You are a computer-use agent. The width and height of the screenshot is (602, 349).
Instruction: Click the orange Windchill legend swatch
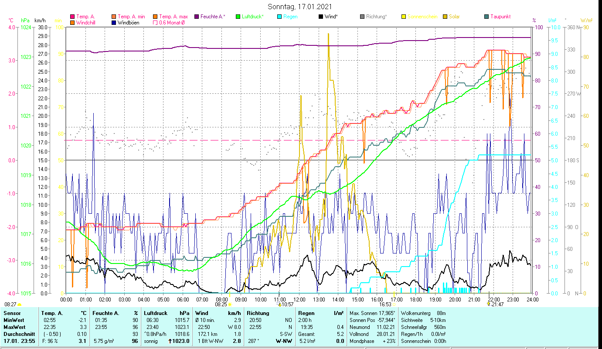(72, 23)
